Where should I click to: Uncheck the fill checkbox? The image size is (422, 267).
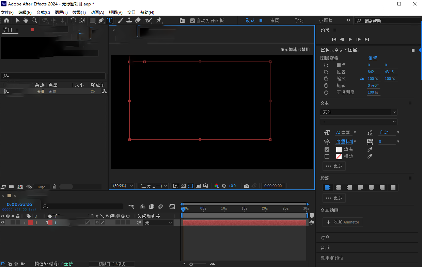point(327,149)
